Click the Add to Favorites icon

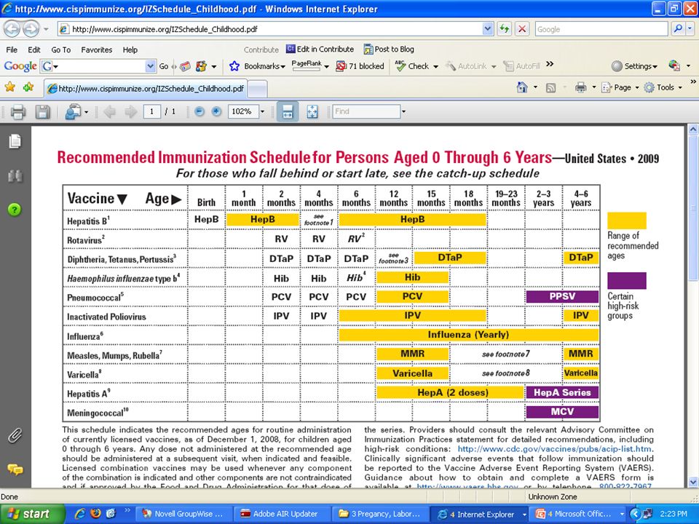pyautogui.click(x=28, y=87)
